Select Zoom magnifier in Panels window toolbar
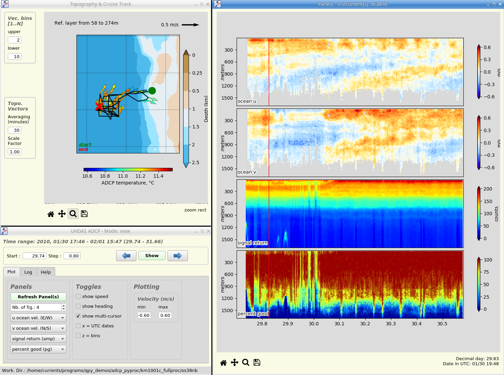This screenshot has width=504, height=375. click(x=246, y=362)
